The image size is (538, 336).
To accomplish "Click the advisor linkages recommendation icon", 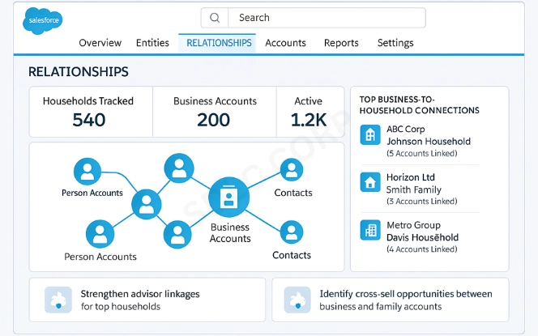I will (x=57, y=300).
